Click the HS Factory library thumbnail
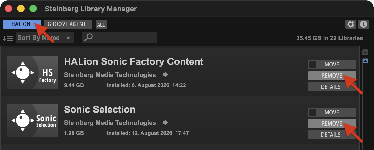The image size is (374, 150). click(x=33, y=72)
